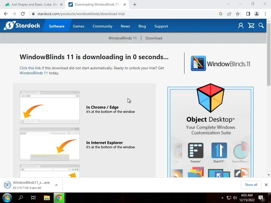This screenshot has height=203, width=271.
Task: Click the browser Forward arrow
Action: click(x=14, y=14)
